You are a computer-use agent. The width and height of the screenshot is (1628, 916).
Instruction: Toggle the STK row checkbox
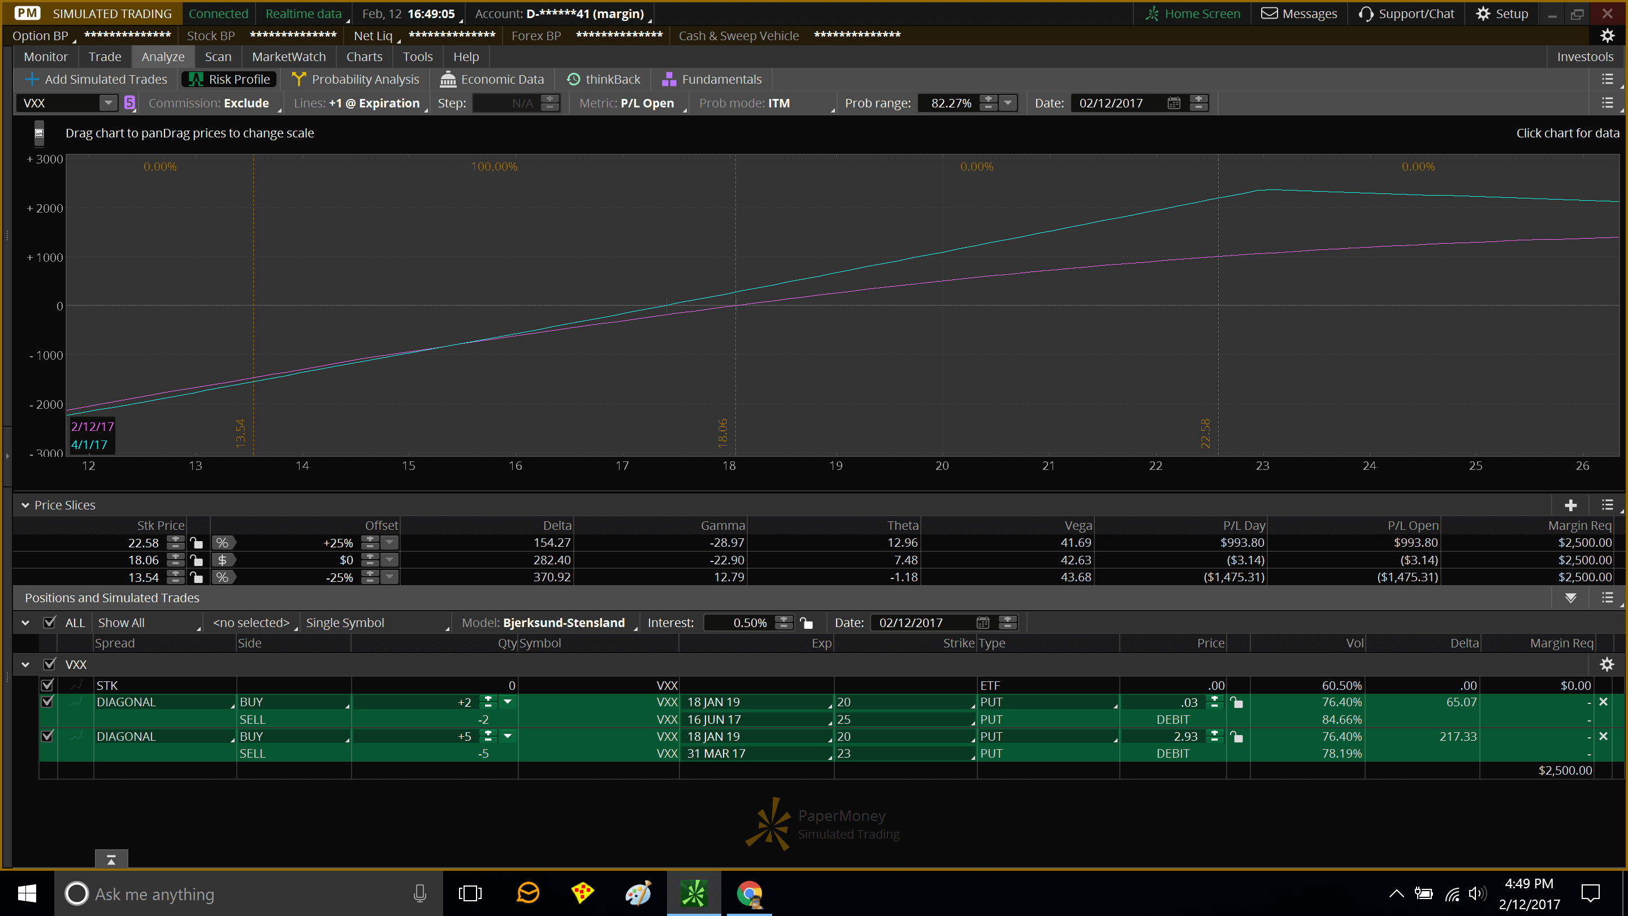pos(47,685)
